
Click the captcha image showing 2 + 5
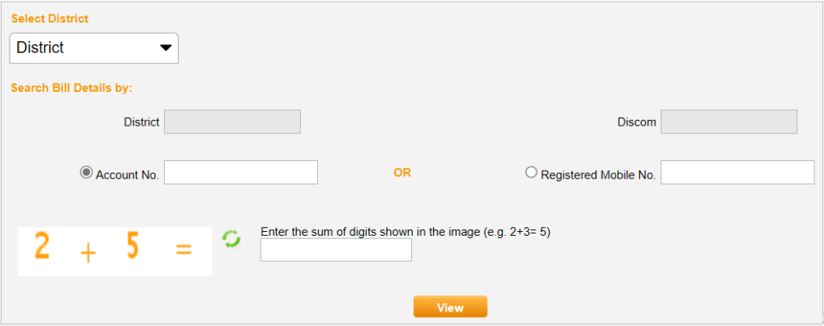(115, 251)
